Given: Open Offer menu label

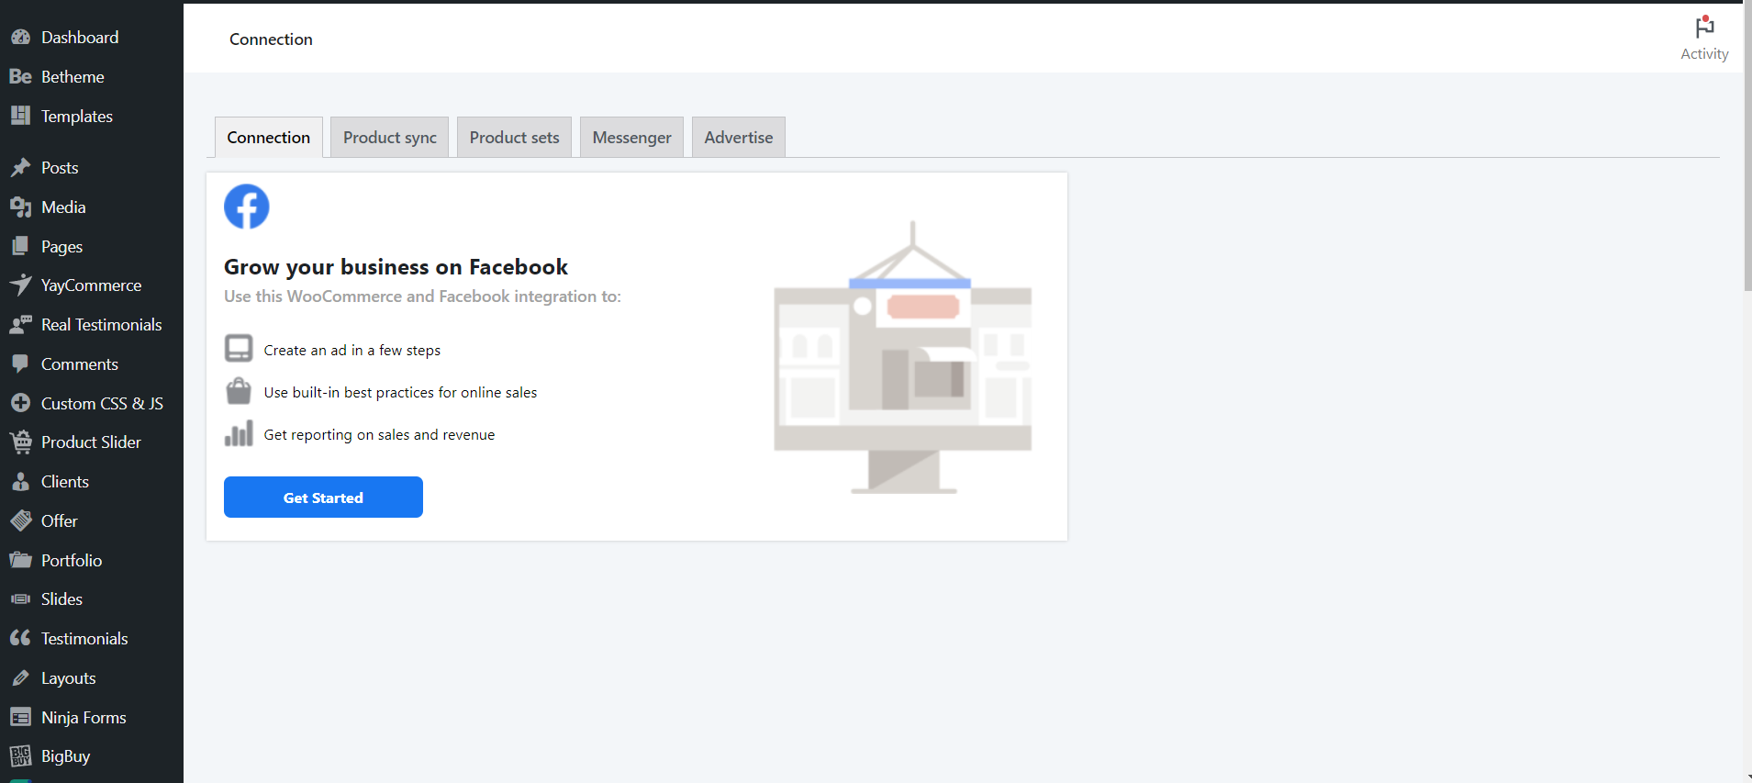Looking at the screenshot, I should click(x=60, y=521).
